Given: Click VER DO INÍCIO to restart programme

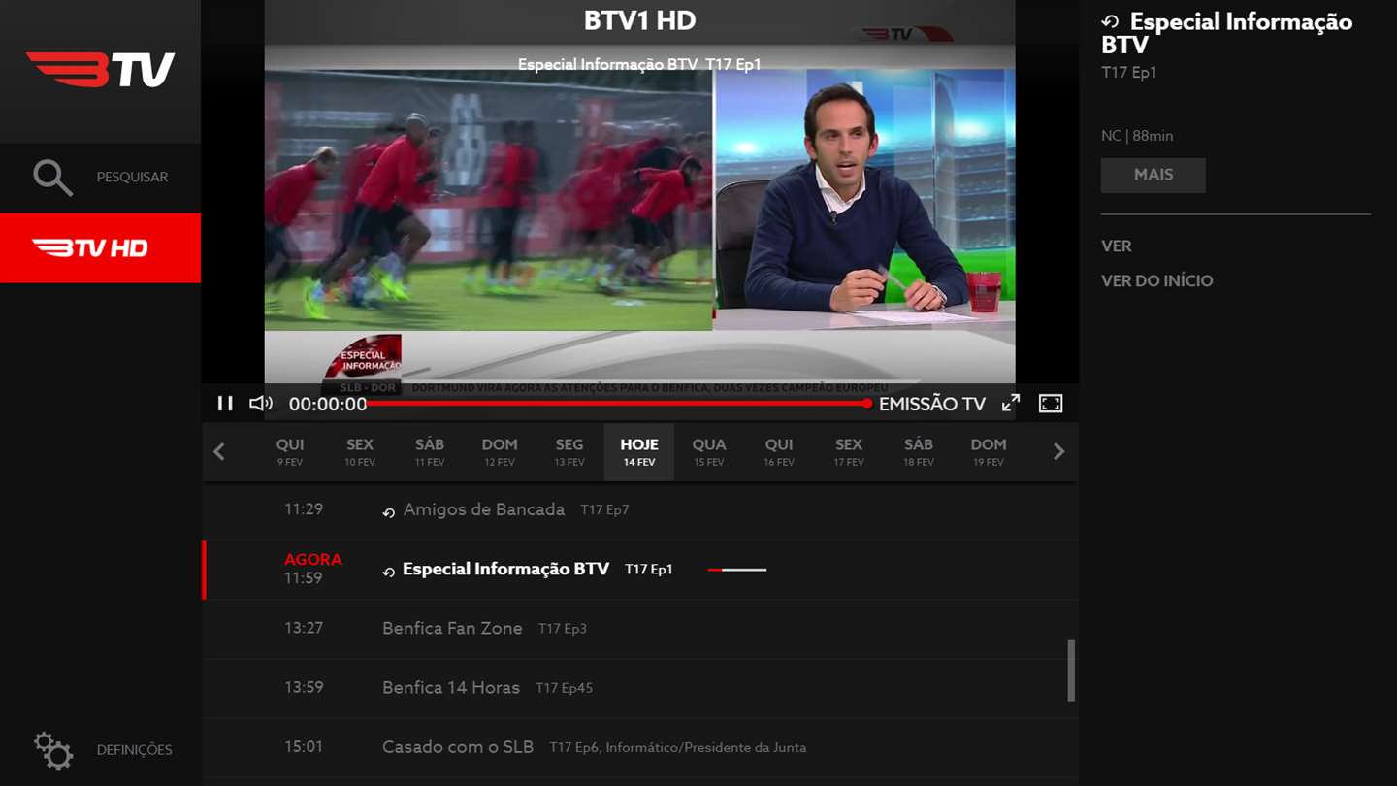Looking at the screenshot, I should tap(1157, 281).
